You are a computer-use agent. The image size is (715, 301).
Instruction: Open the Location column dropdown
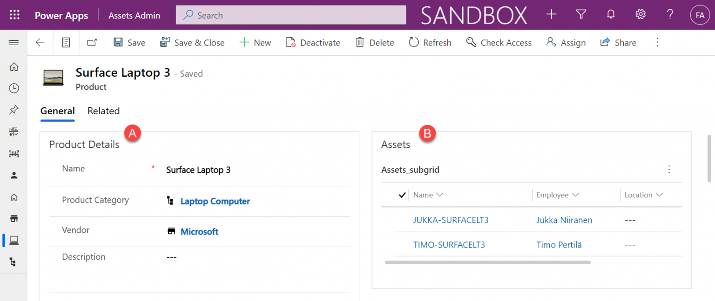pyautogui.click(x=659, y=195)
